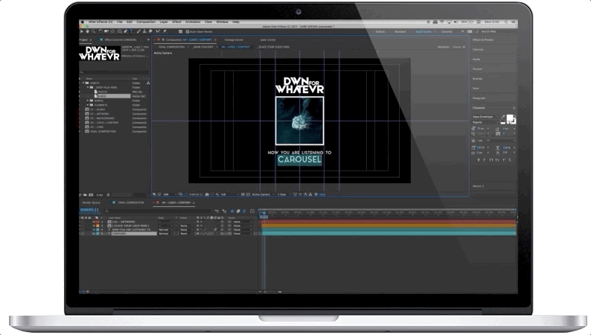Select the Zoom magnifier tool

[94, 32]
